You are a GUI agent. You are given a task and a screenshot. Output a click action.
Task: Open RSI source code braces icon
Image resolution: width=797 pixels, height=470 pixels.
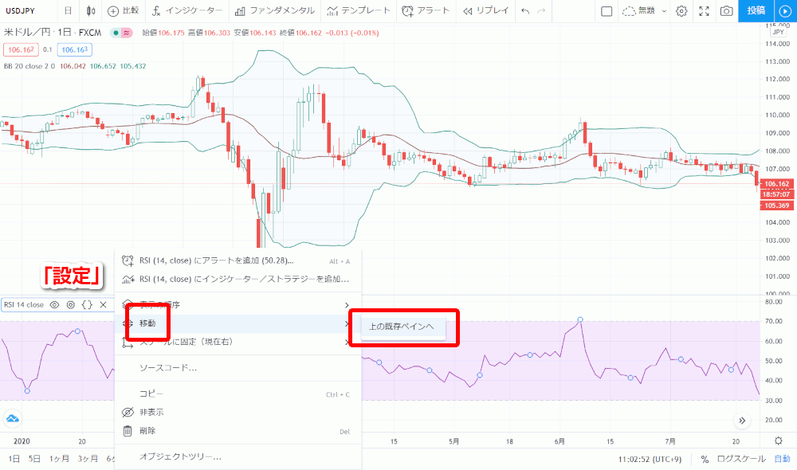click(x=88, y=305)
